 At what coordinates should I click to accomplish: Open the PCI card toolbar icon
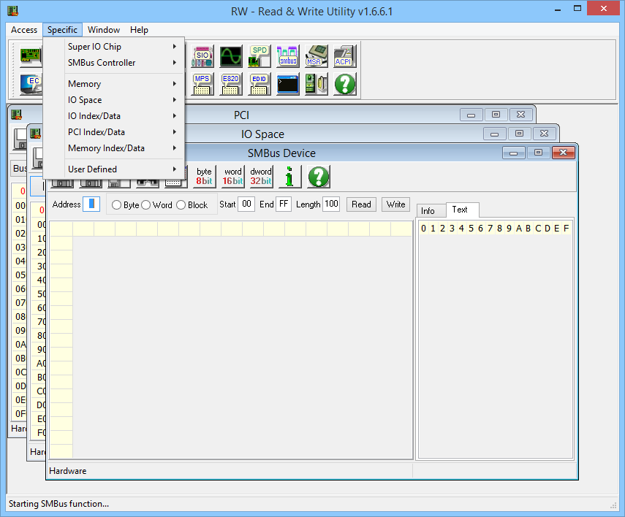[x=31, y=56]
